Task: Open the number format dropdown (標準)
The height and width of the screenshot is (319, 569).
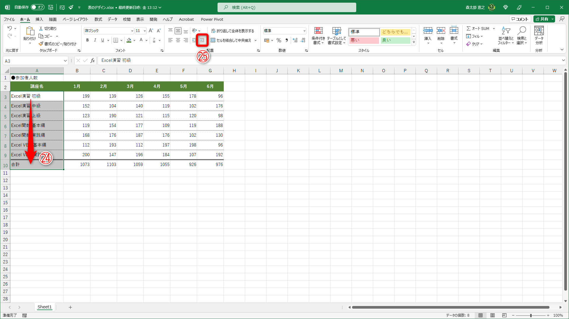Action: click(304, 31)
